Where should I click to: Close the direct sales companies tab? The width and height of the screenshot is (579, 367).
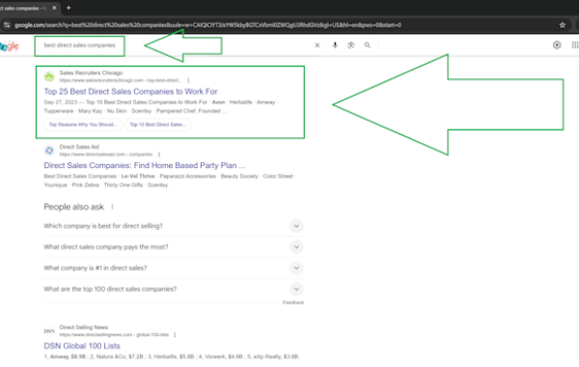[54, 8]
